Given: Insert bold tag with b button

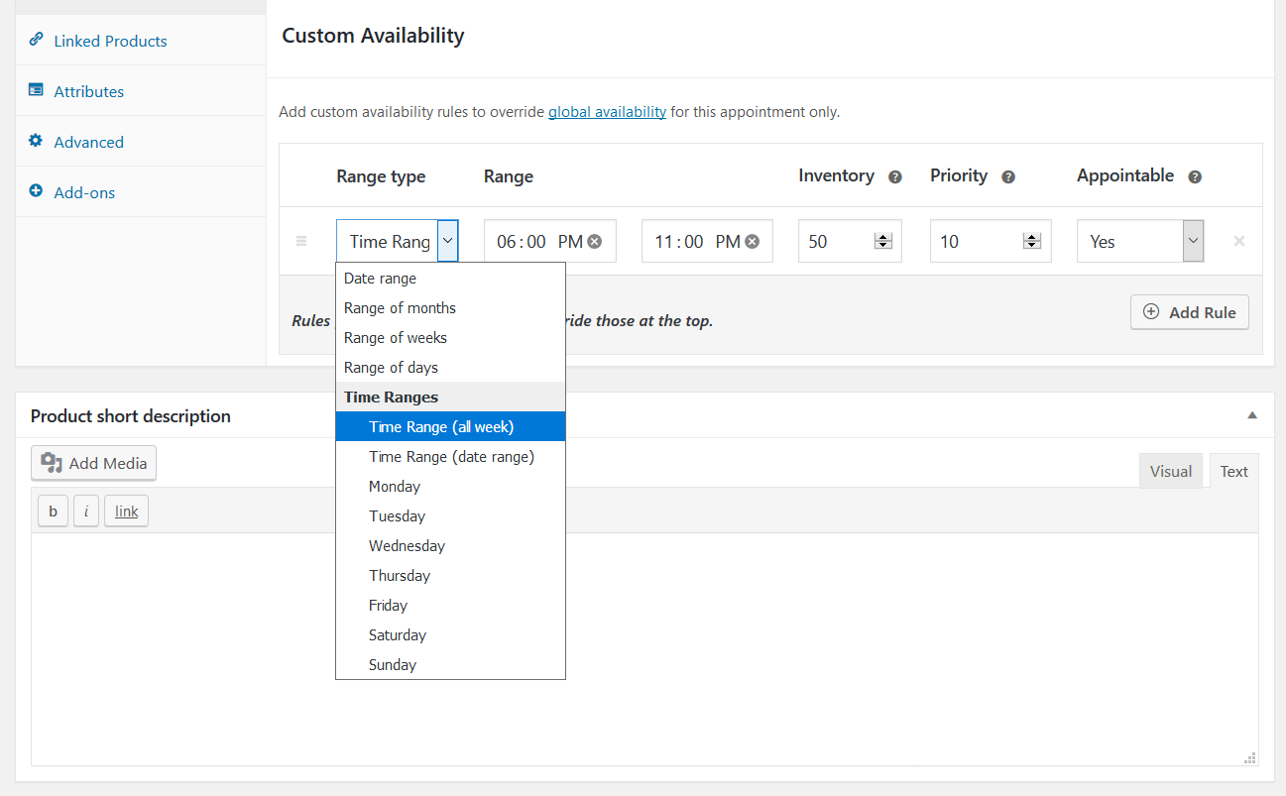Looking at the screenshot, I should [x=53, y=512].
